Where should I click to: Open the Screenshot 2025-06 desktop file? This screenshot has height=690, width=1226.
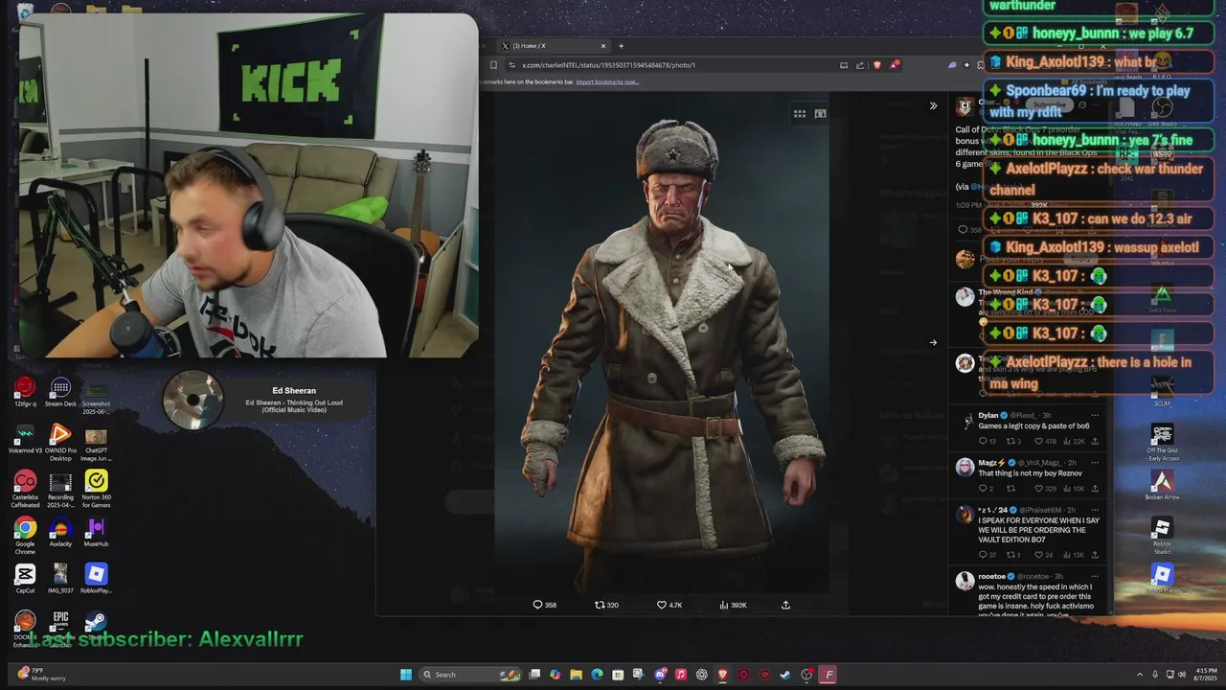(96, 396)
